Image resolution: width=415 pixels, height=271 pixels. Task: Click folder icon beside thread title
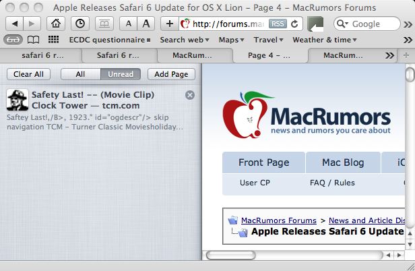pyautogui.click(x=243, y=233)
